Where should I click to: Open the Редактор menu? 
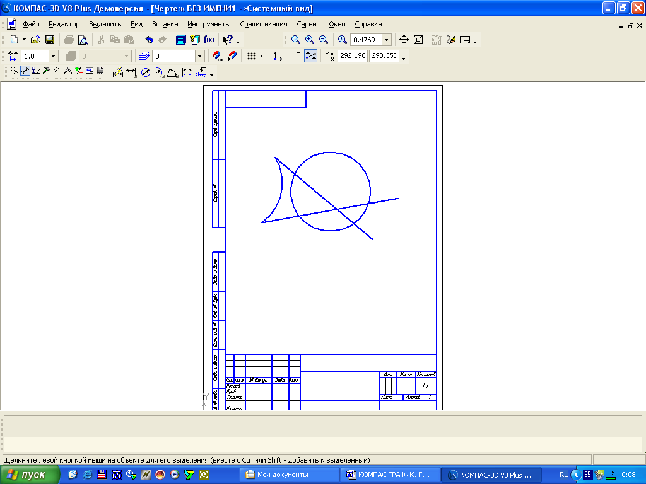(x=64, y=24)
